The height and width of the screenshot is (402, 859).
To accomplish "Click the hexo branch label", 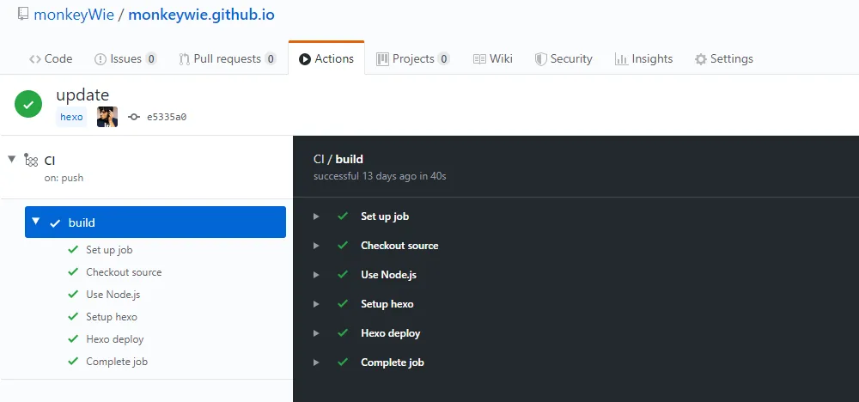I will (72, 118).
